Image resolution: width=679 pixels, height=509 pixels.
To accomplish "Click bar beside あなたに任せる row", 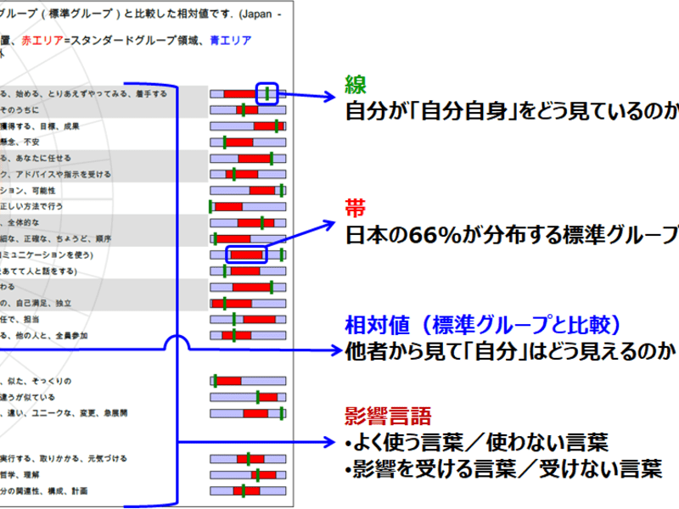I will pyautogui.click(x=248, y=158).
